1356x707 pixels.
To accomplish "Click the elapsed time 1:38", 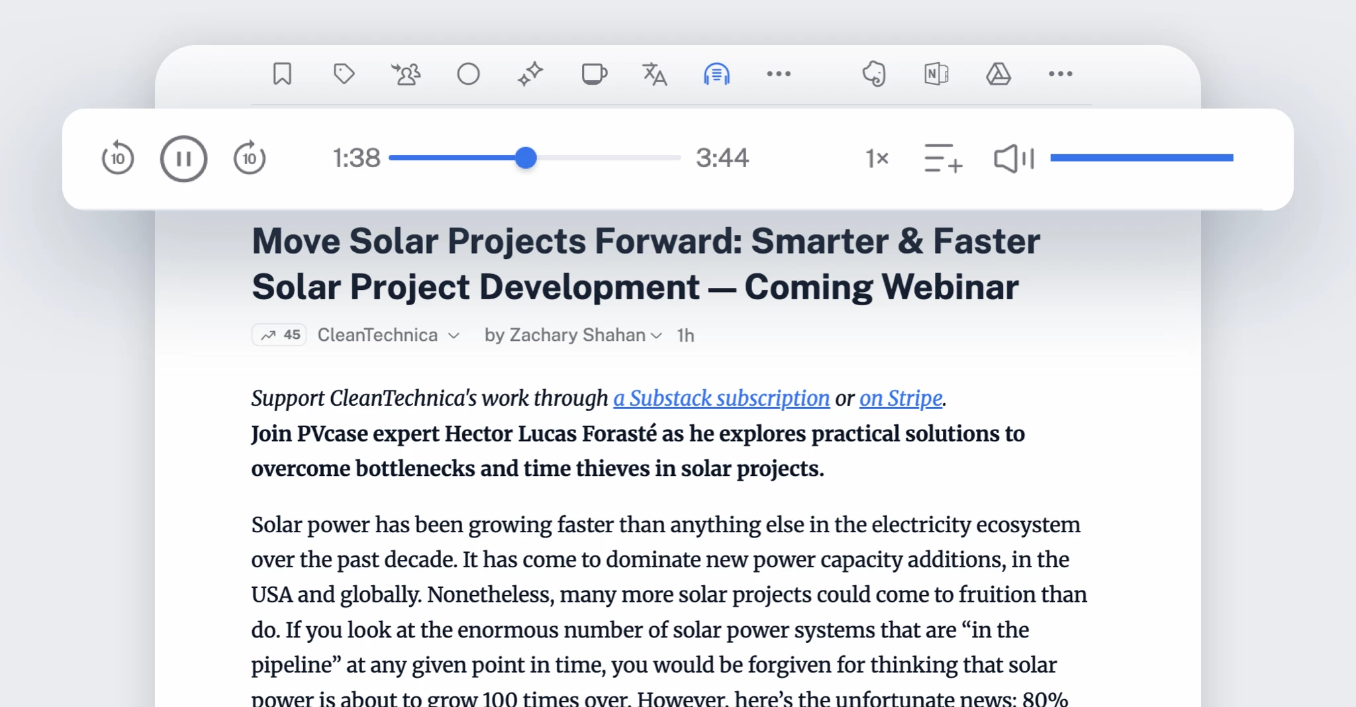I will [x=356, y=158].
